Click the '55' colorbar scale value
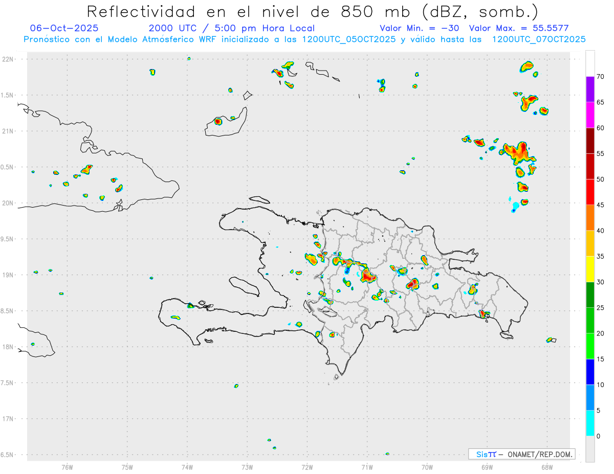 click(x=600, y=153)
